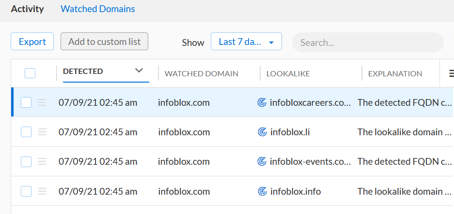Open the column settings menu icon
The image size is (454, 214).
[x=451, y=73]
